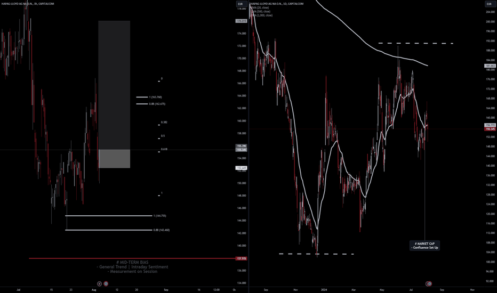This screenshot has height=293, width=497.
Task: Select the 0.88 (142.460) fib level label
Action: 162,230
